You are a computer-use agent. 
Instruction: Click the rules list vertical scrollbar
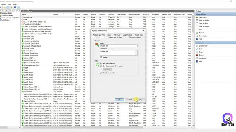(193, 23)
